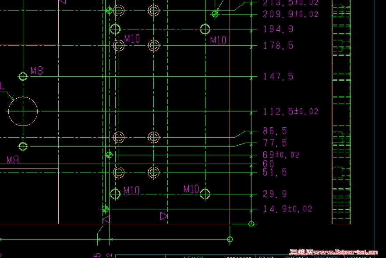Screen dimensions: 386x258
Task: Select the left M10 hole on the 194.9 line
Action: click(x=115, y=29)
